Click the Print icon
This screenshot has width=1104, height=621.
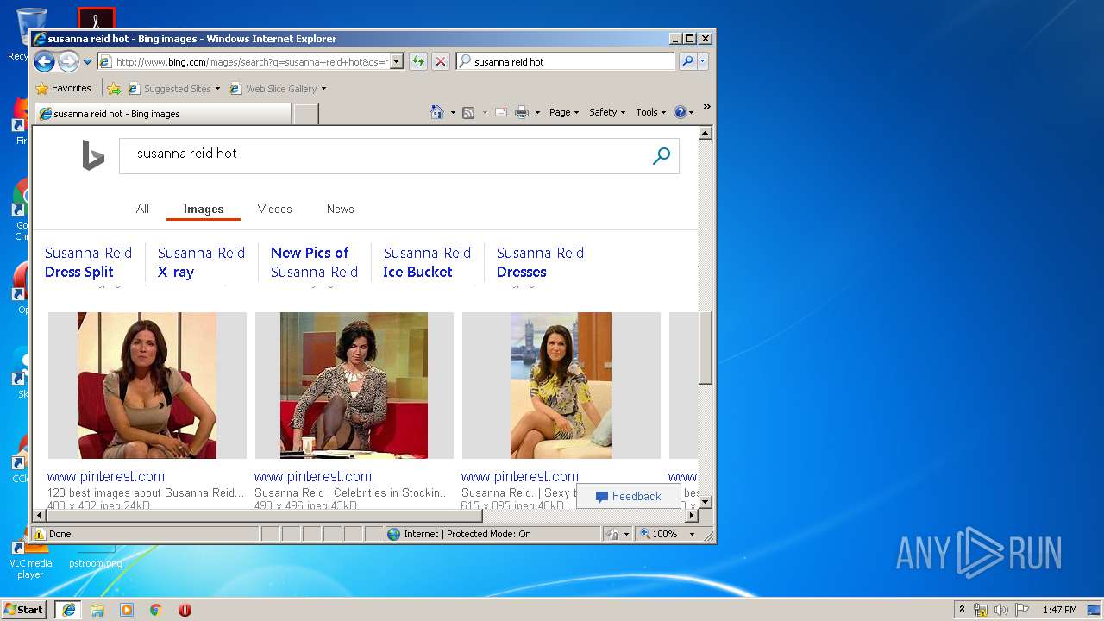(522, 112)
